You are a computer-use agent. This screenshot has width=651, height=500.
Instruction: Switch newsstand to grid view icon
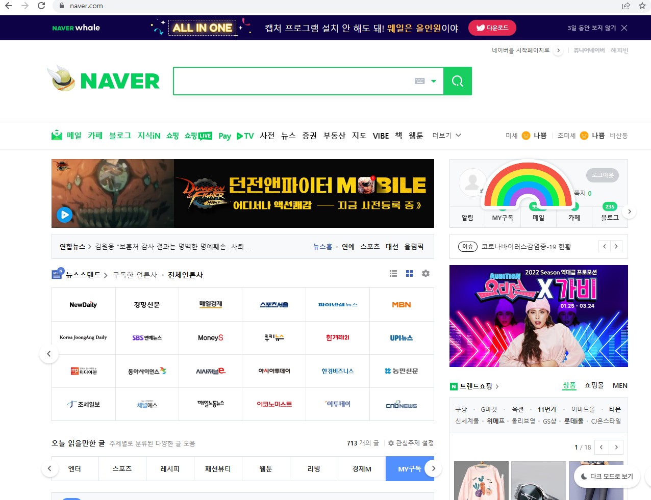tap(409, 274)
